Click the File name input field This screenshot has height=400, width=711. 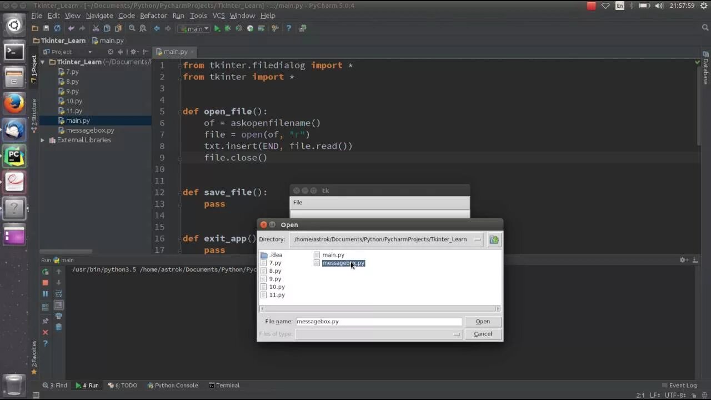click(378, 322)
